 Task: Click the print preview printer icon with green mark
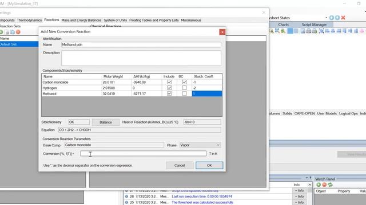point(315,31)
